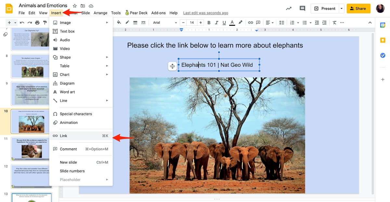Viewport: 390px width, 202px height.
Task: Click the yellow Share button
Action: 358,8
